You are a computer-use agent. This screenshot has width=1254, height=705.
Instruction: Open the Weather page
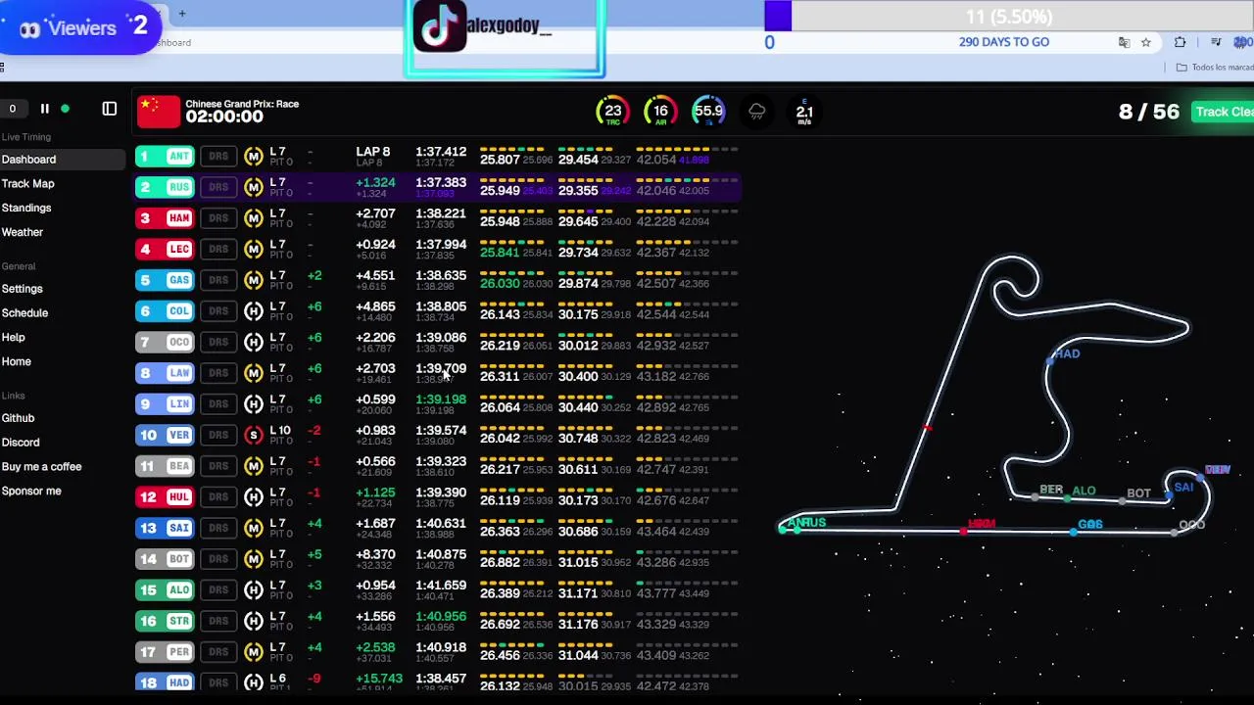pos(23,232)
